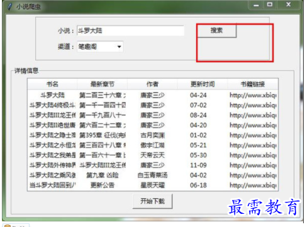Viewport: 305px width, 227px height.
Task: Click the latest chapter 第二百三十六章 cell
Action: point(103,95)
